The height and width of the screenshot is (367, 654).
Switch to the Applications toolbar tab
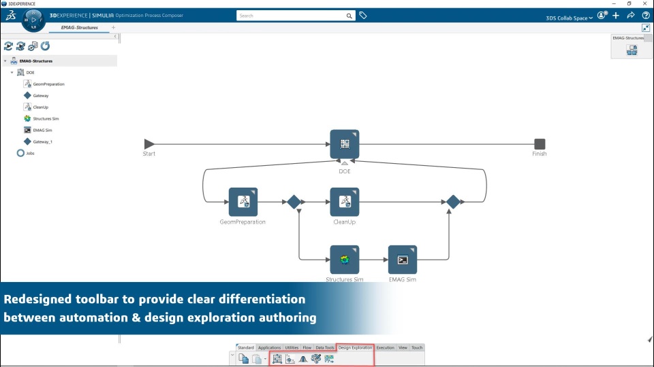click(270, 347)
